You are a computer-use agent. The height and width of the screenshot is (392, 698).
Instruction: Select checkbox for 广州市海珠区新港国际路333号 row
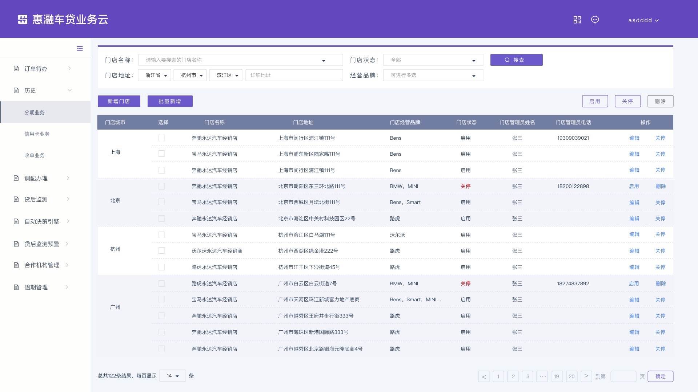click(161, 332)
